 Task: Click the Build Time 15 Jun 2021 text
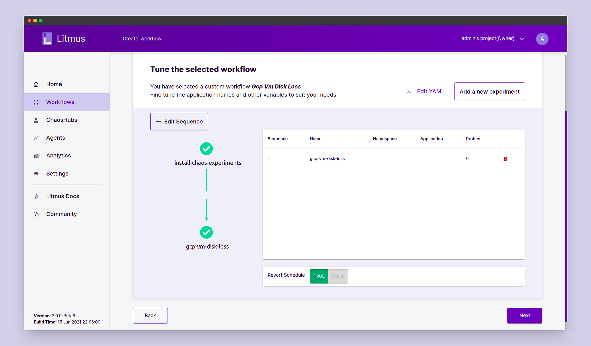click(x=67, y=322)
